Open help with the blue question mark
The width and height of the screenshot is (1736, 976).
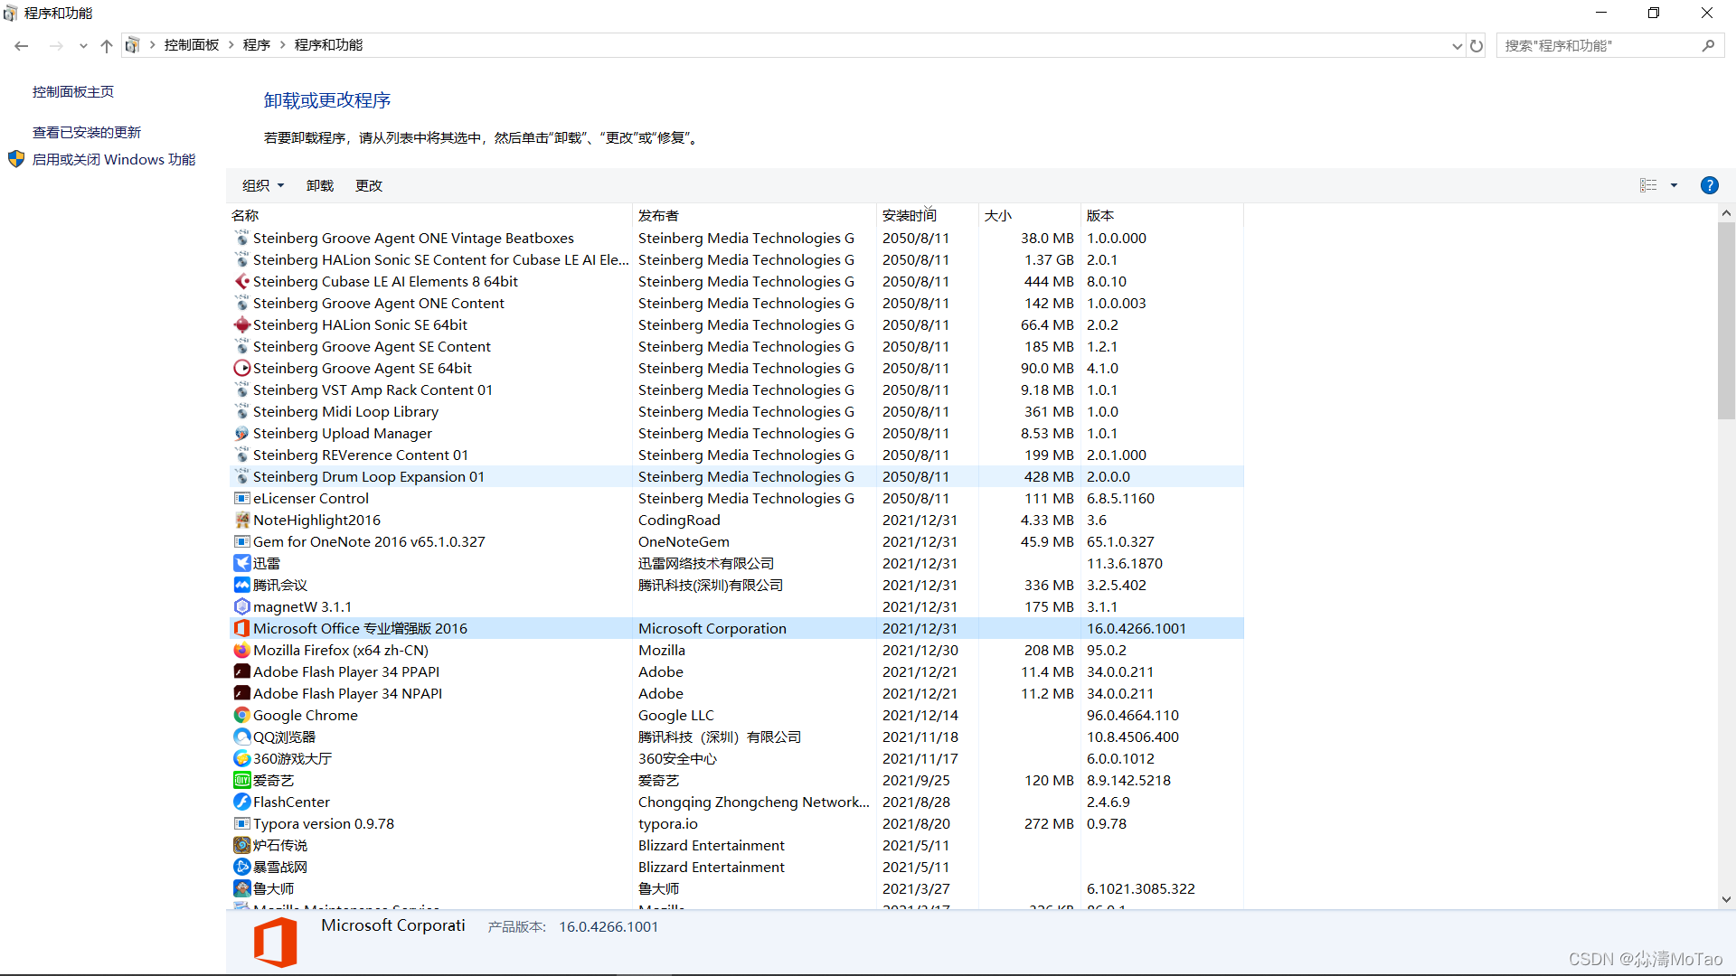pyautogui.click(x=1709, y=185)
